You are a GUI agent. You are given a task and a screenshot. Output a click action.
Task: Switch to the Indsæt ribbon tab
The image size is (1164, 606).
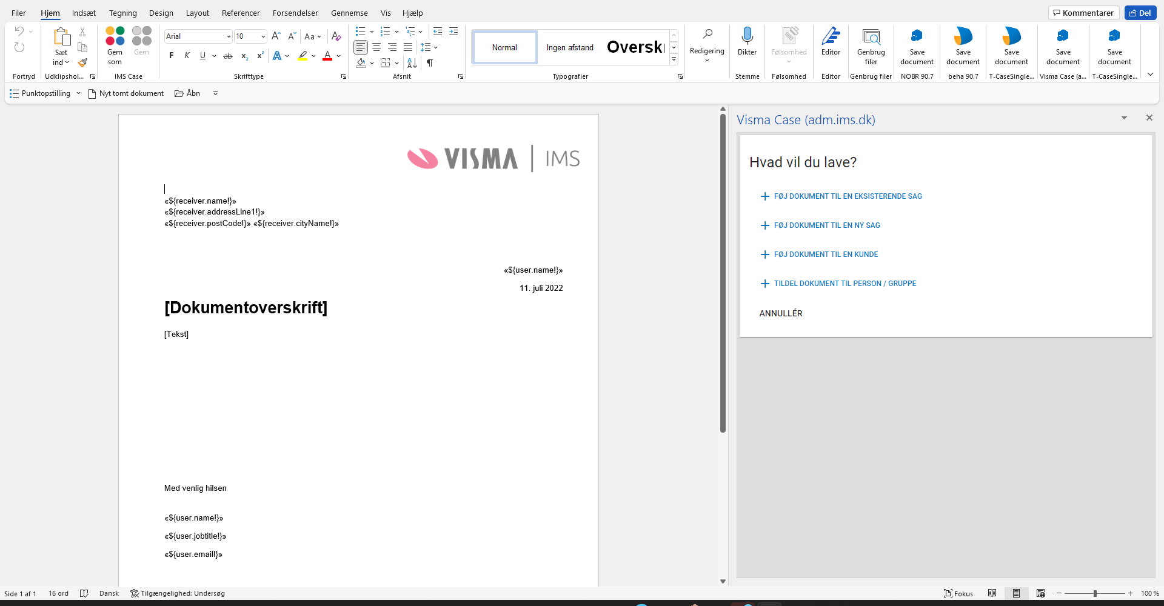[84, 13]
